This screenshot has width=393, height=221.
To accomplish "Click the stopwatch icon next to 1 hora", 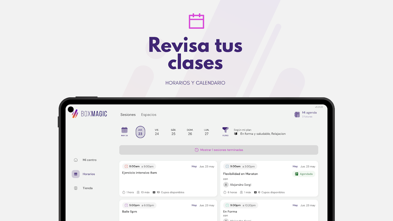I will pos(124,192).
